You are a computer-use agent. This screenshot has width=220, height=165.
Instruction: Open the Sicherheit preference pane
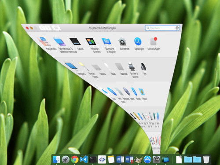[122, 42]
